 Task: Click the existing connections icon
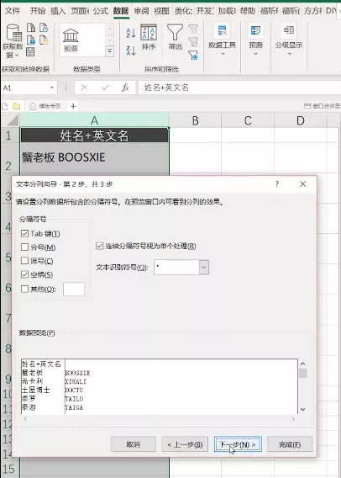[x=44, y=40]
